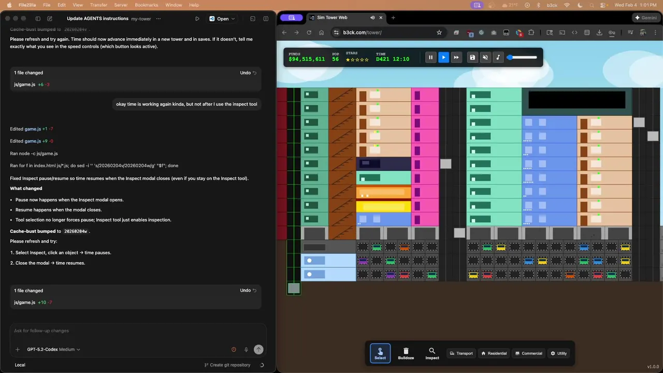Go to browser Home page
663x373 pixels.
322,33
